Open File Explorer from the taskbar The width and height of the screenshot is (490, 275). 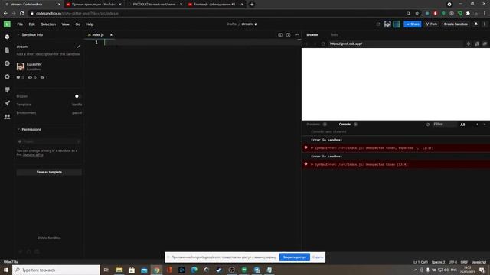click(x=119, y=270)
